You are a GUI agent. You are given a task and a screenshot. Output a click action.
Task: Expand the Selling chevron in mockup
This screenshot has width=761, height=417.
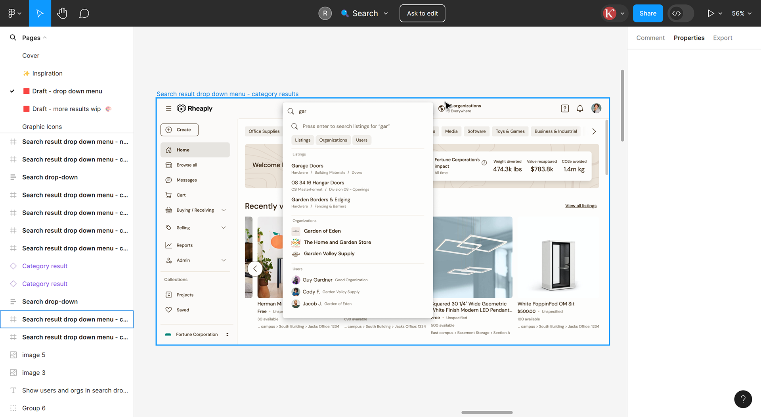pos(224,227)
